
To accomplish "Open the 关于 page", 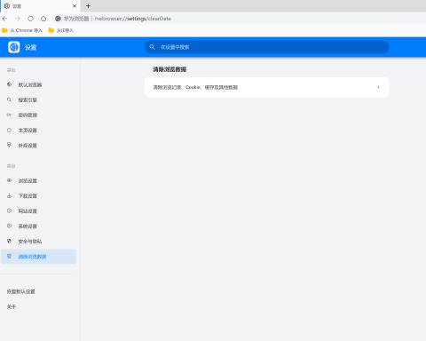I will pyautogui.click(x=12, y=306).
